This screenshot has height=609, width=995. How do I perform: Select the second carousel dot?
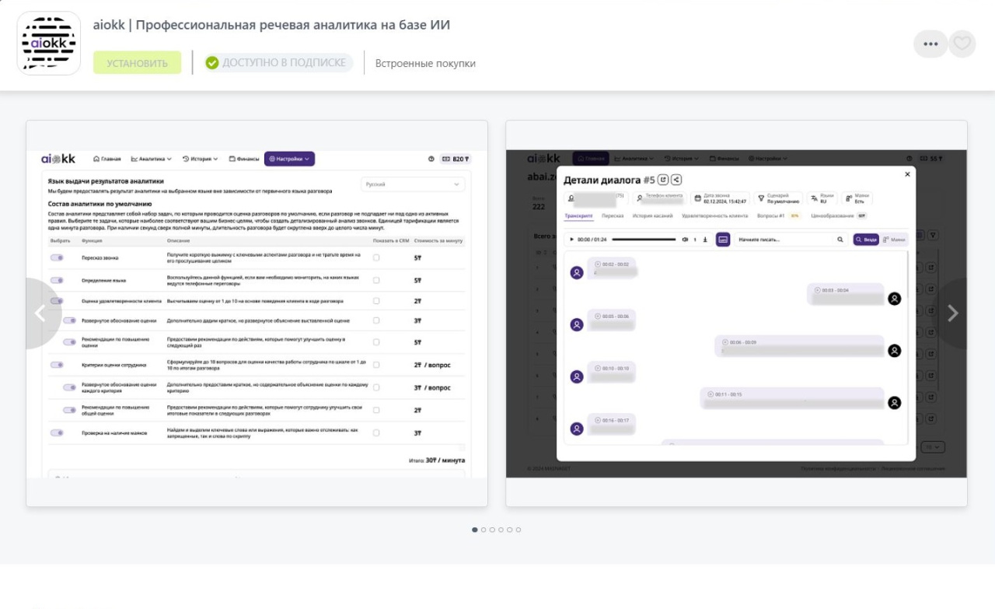point(484,530)
